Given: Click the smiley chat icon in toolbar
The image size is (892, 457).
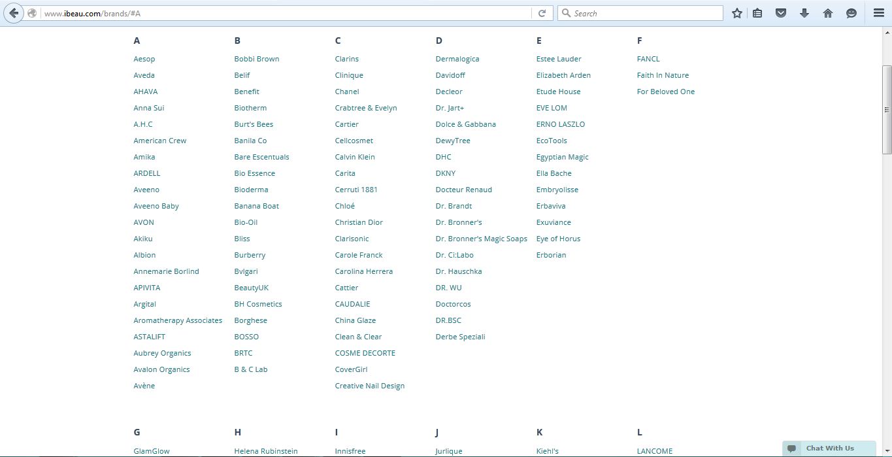Looking at the screenshot, I should tap(851, 13).
